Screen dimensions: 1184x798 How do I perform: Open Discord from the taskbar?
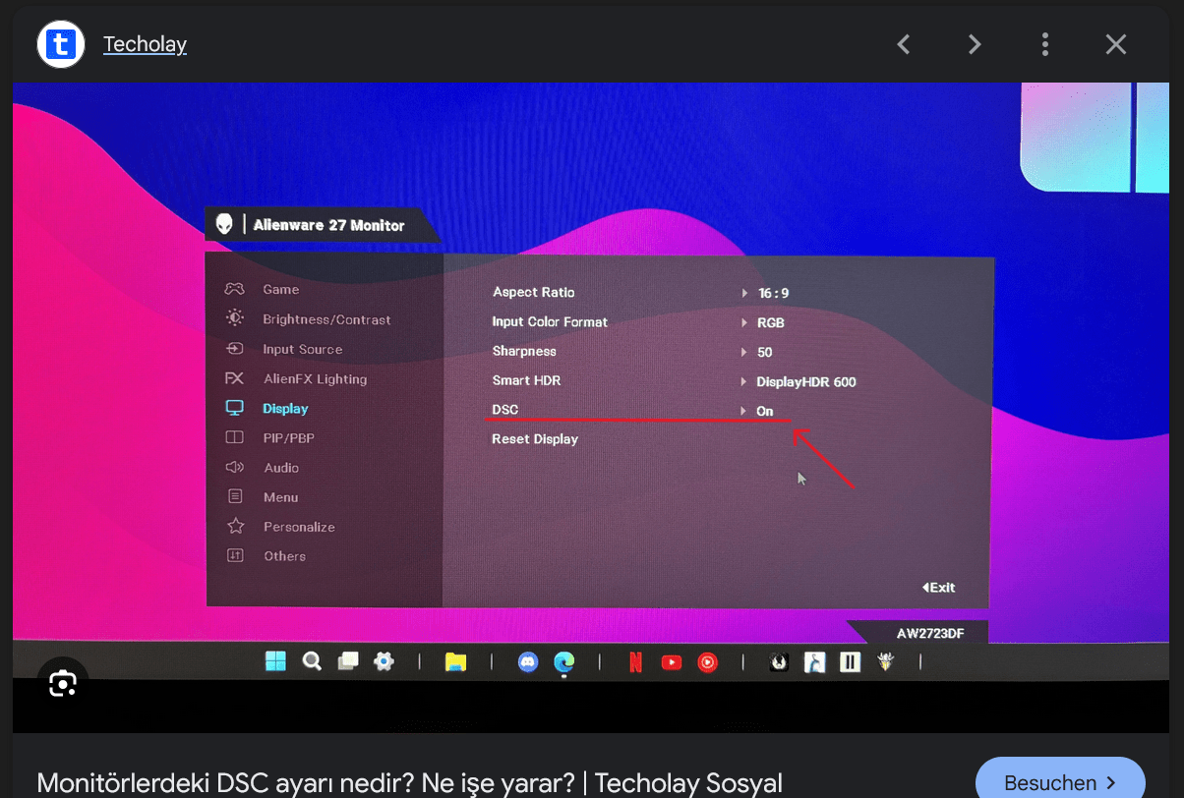point(528,662)
